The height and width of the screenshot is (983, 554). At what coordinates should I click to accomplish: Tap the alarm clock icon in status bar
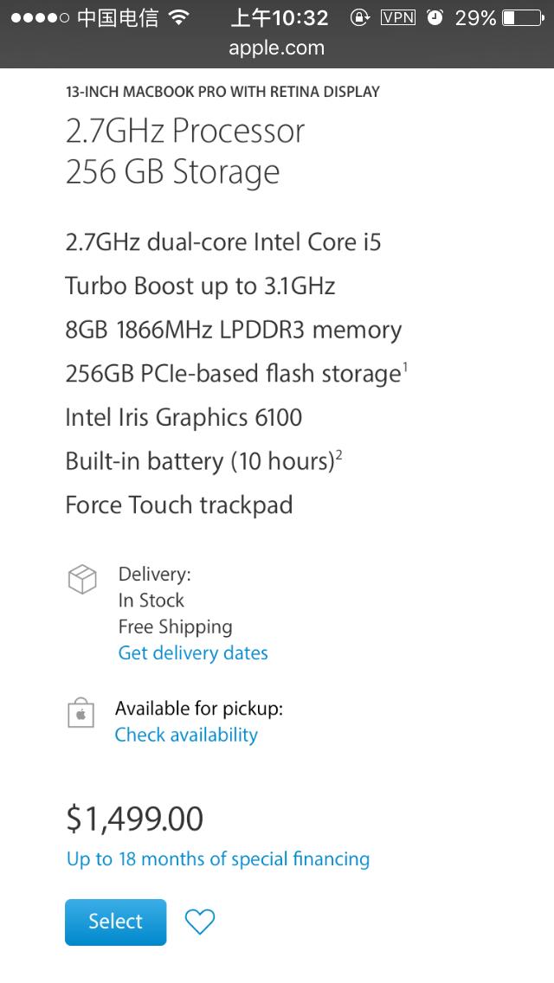435,16
